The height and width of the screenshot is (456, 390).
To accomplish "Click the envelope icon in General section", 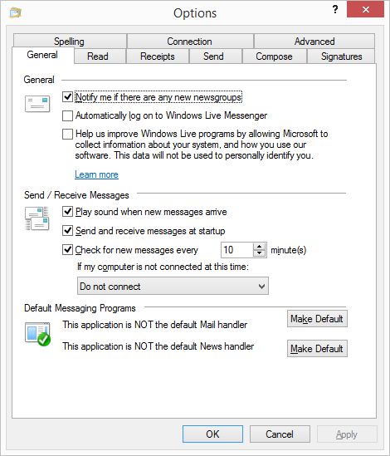I will [x=37, y=104].
